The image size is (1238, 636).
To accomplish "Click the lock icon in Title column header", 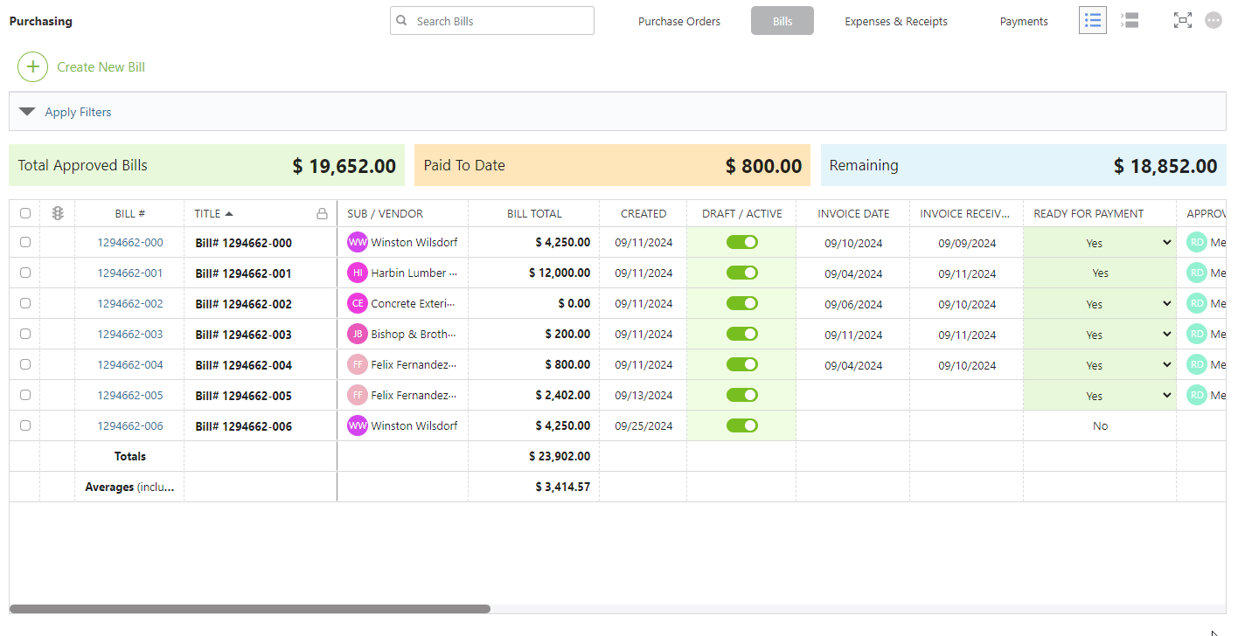I will pyautogui.click(x=322, y=213).
